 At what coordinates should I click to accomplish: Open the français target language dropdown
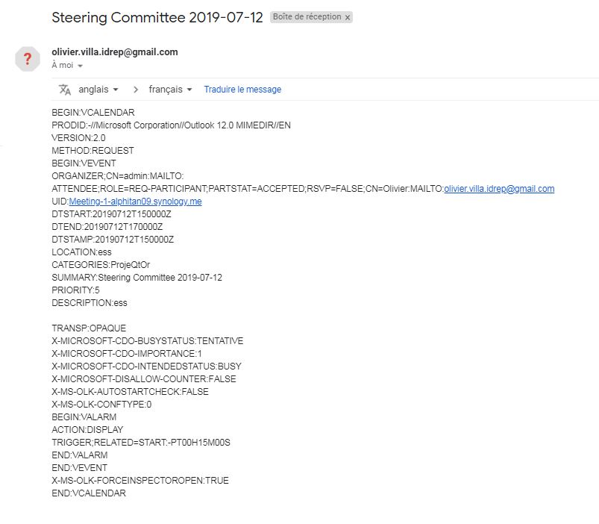click(170, 90)
